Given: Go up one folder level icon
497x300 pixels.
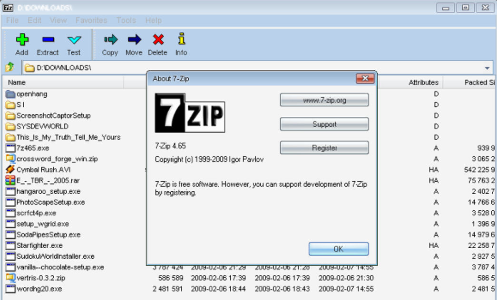Looking at the screenshot, I should 10,67.
